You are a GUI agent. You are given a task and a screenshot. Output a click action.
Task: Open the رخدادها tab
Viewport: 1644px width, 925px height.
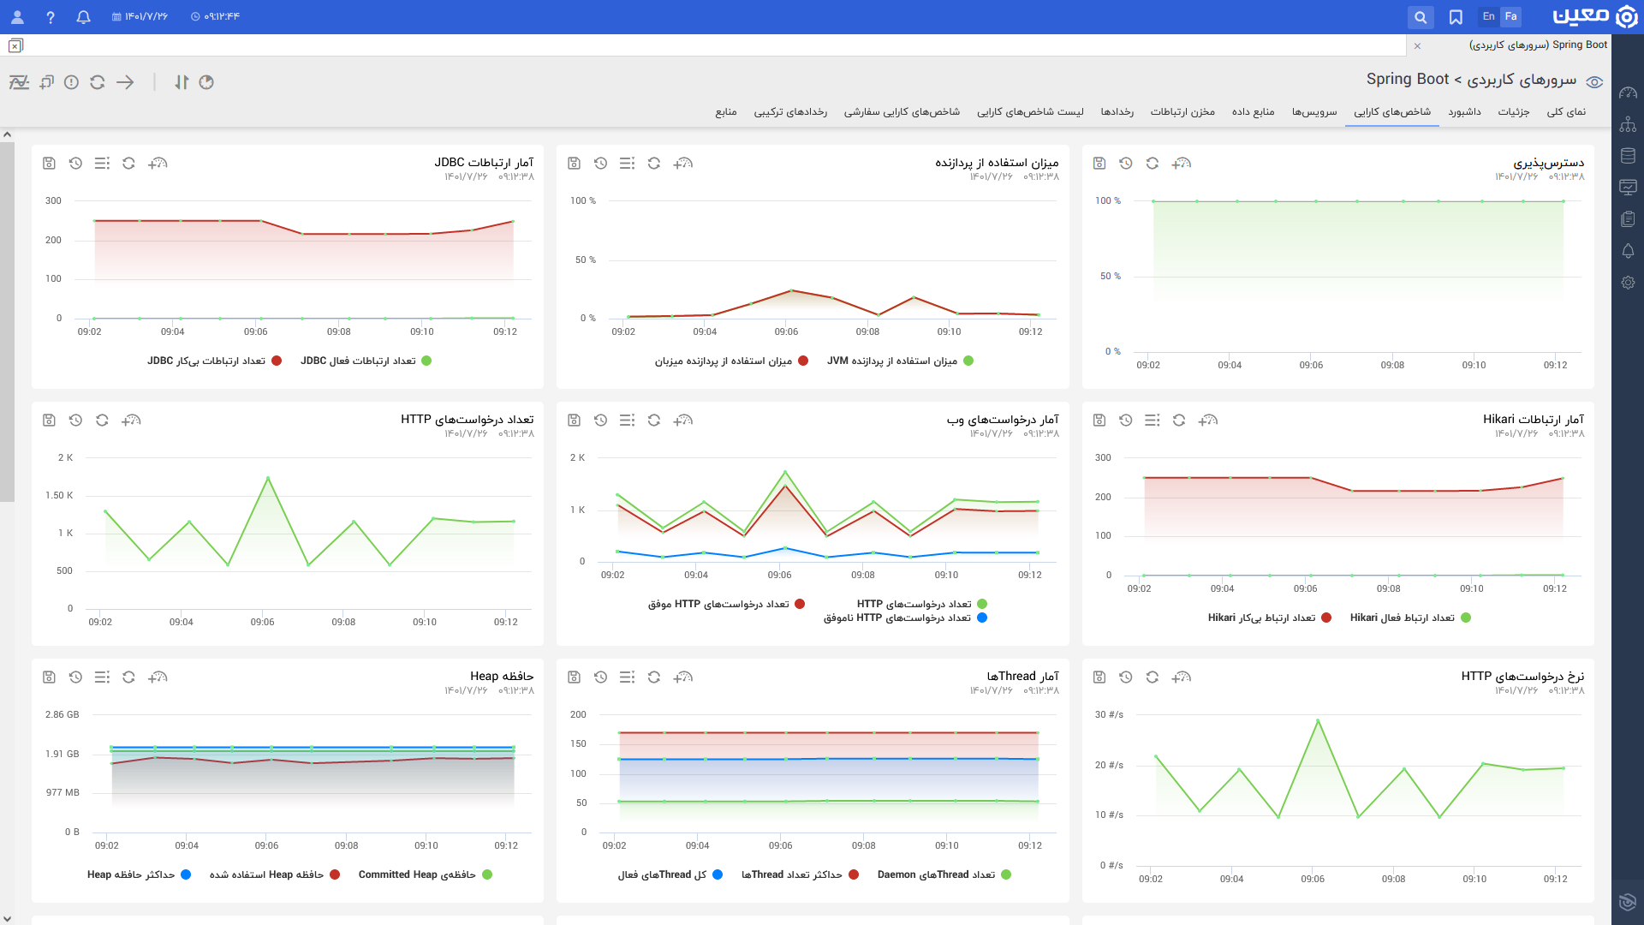click(x=1117, y=112)
